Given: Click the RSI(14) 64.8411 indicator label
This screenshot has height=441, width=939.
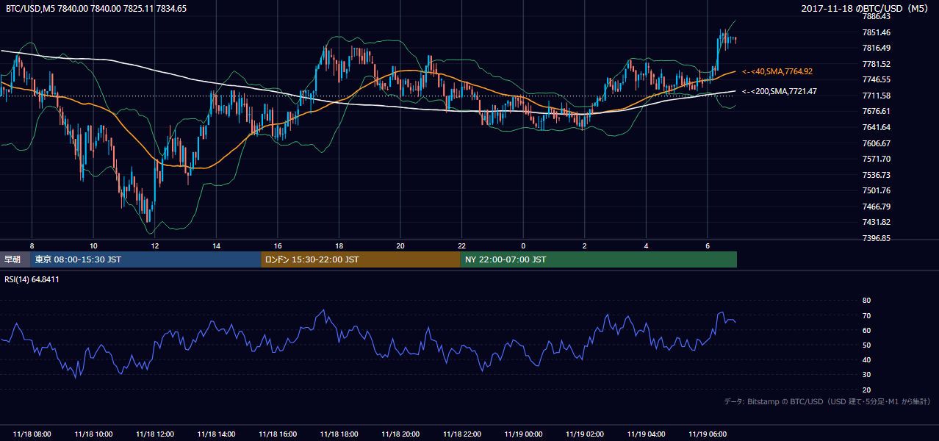Looking at the screenshot, I should pyautogui.click(x=32, y=280).
